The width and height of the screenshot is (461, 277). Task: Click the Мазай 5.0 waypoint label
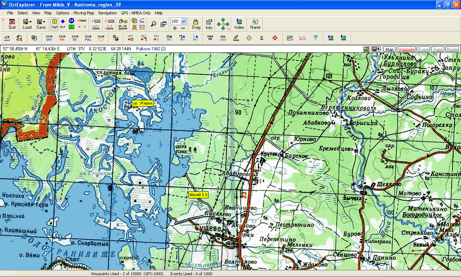pyautogui.click(x=198, y=195)
